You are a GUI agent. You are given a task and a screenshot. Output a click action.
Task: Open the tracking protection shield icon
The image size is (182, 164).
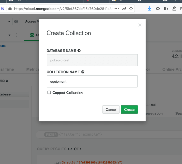(x=3, y=8)
